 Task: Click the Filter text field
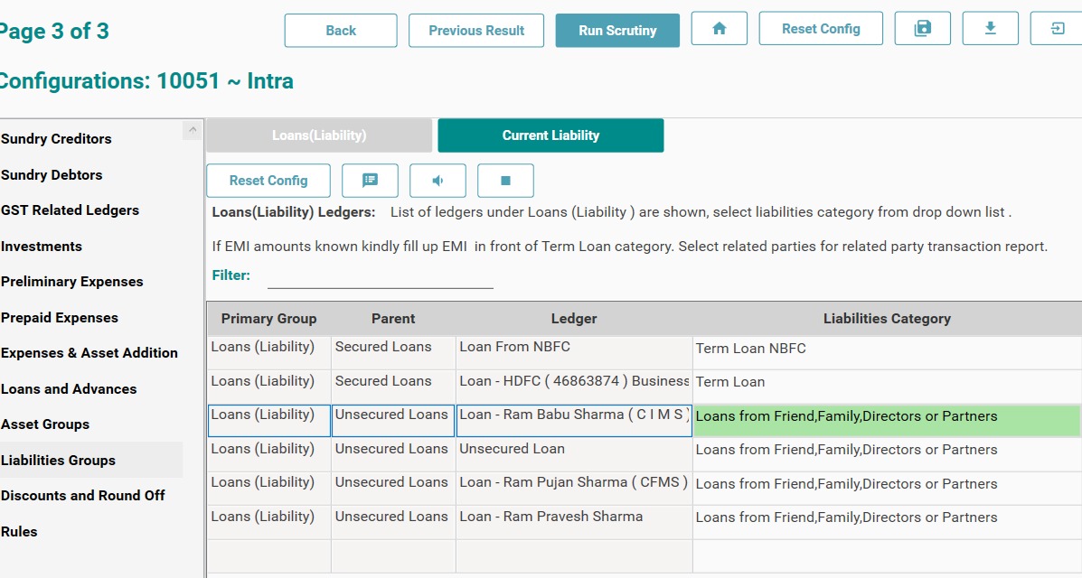[x=380, y=276]
